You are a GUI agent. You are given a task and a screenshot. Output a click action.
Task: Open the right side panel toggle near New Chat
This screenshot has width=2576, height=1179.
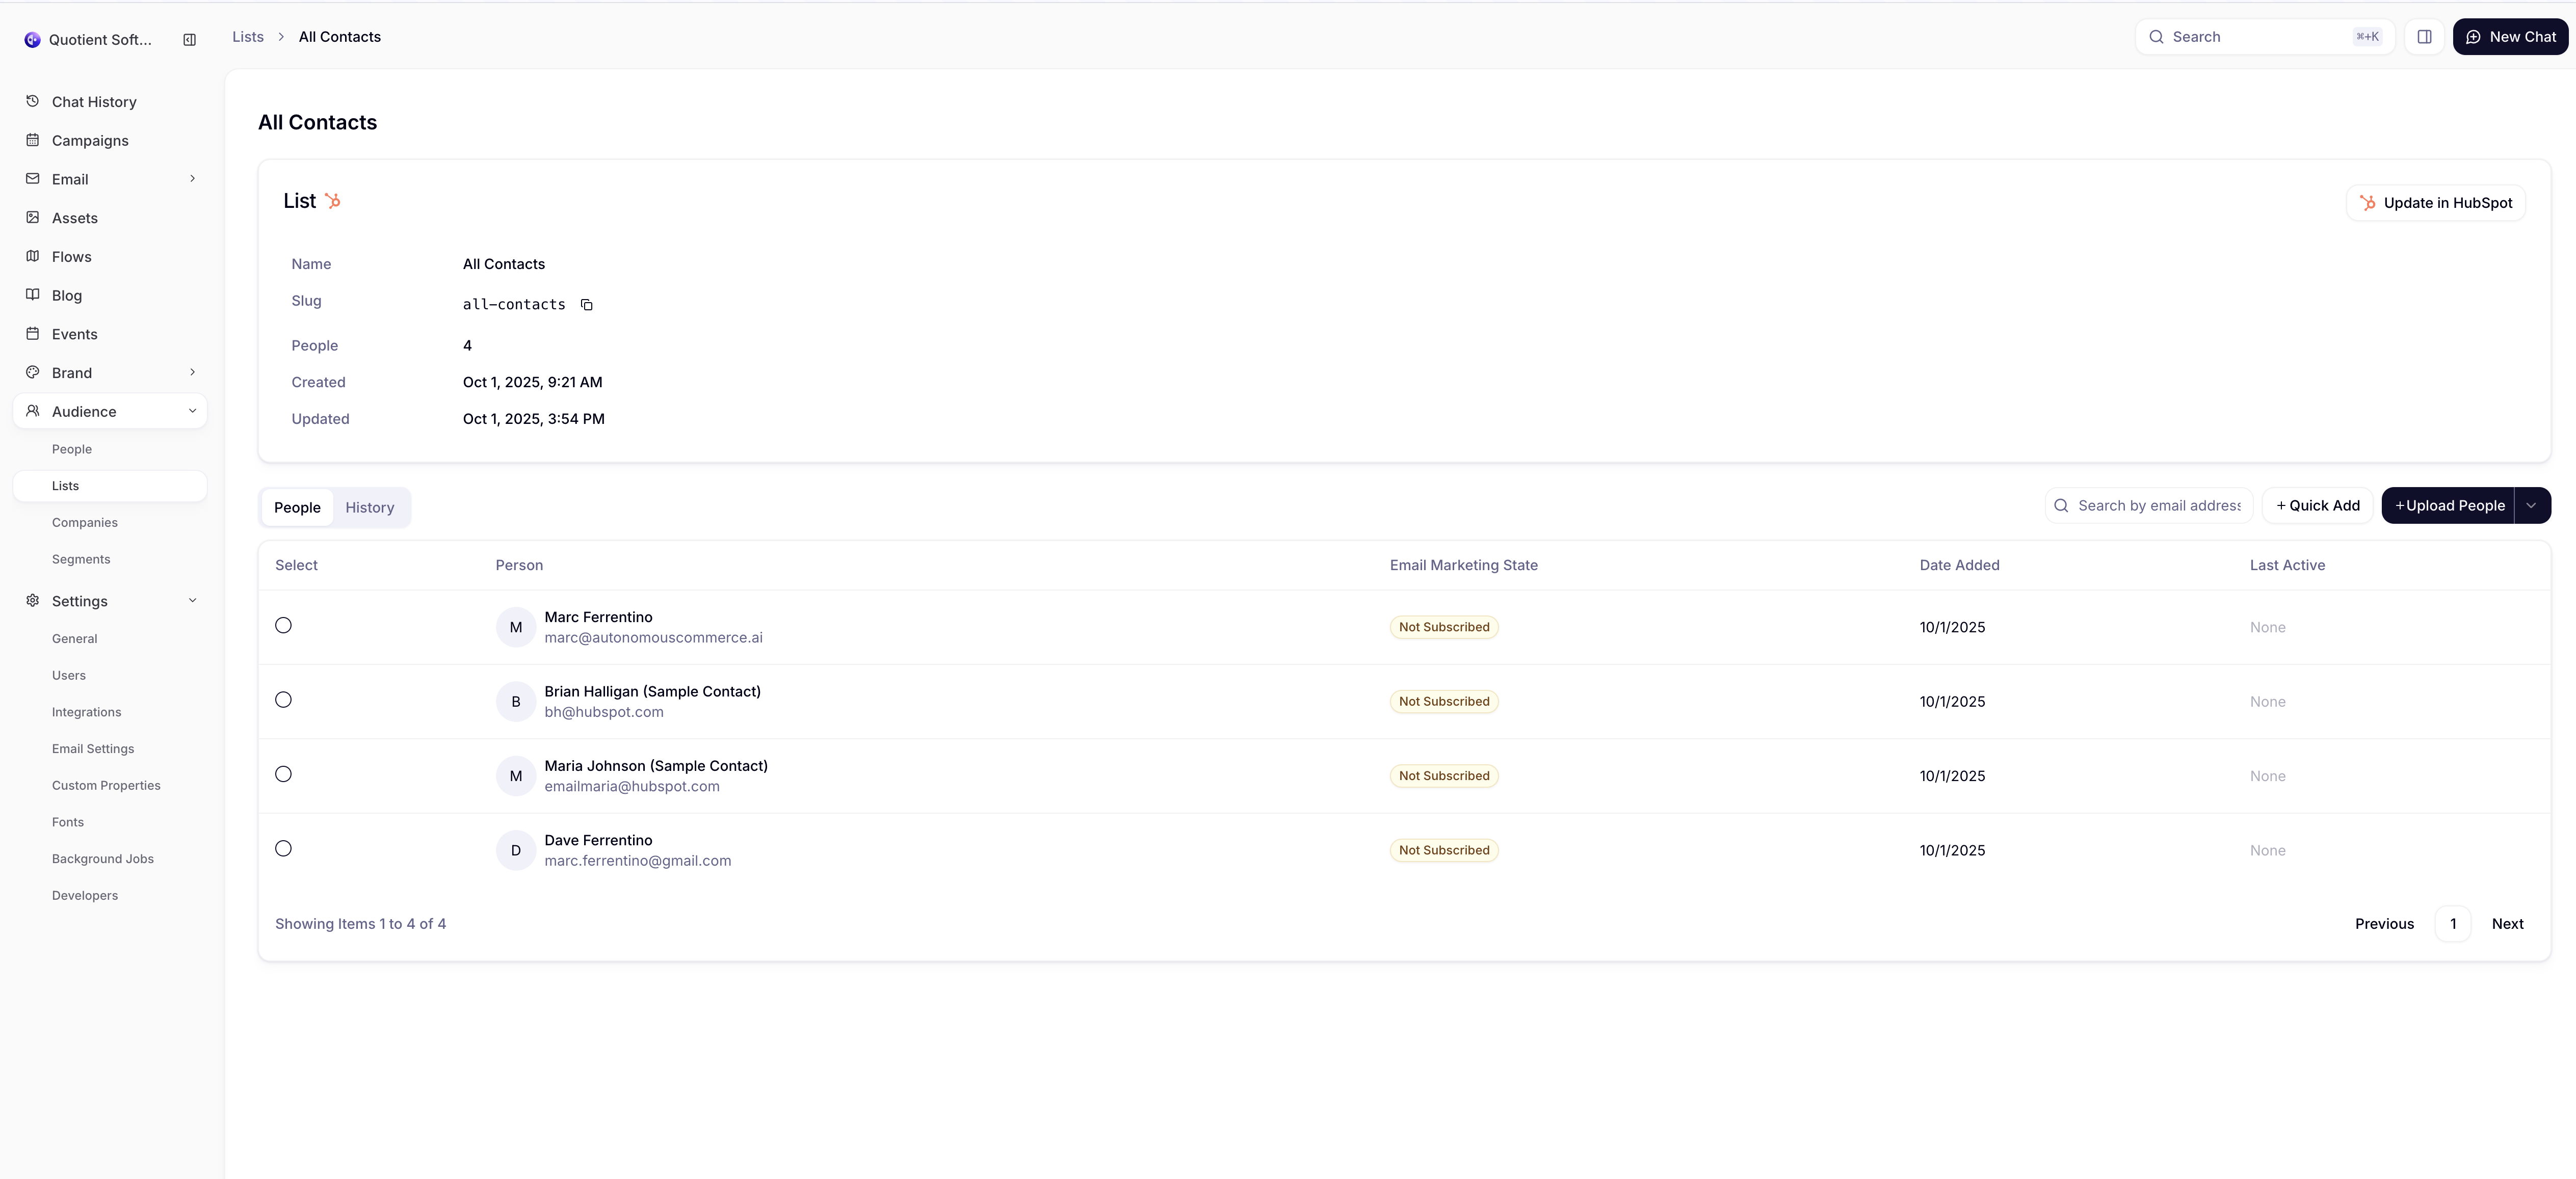tap(2425, 36)
